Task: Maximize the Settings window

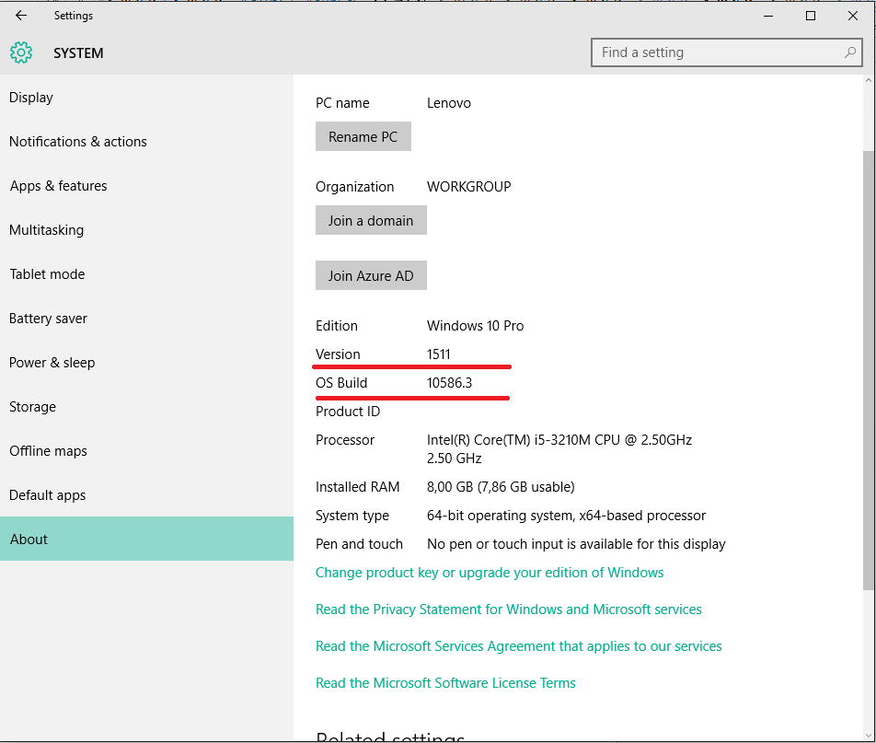Action: [811, 16]
